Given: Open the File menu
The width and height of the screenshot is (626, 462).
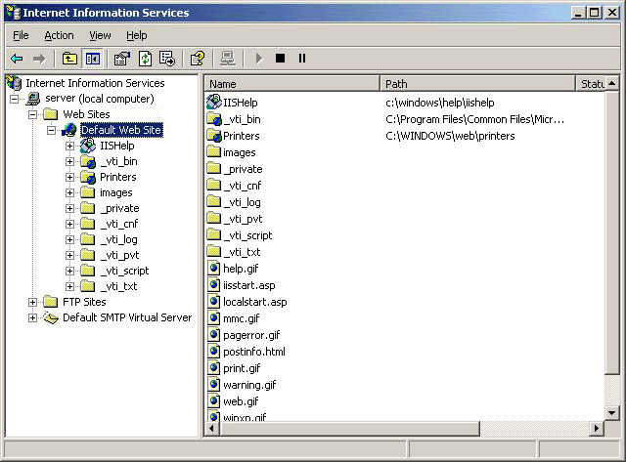Looking at the screenshot, I should pyautogui.click(x=21, y=35).
